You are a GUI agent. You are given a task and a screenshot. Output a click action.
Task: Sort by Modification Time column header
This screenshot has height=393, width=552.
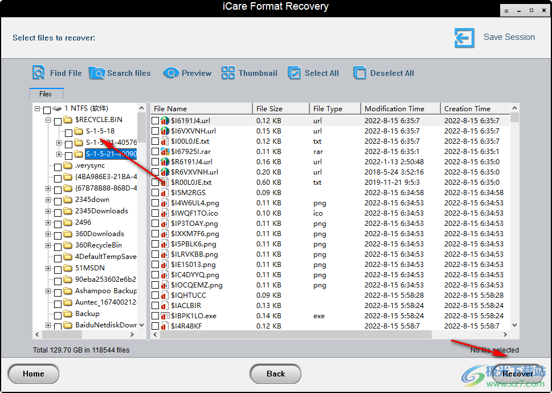[x=401, y=109]
